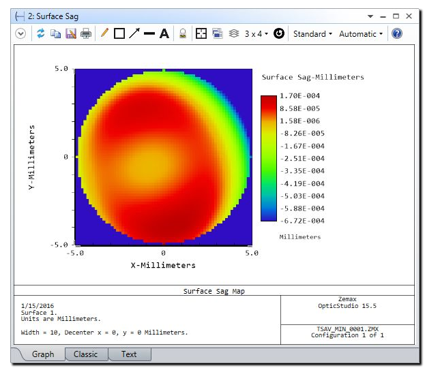Click the Surface Sag-Millimeters legend title
Viewport: 425px width, 370px height.
(313, 77)
